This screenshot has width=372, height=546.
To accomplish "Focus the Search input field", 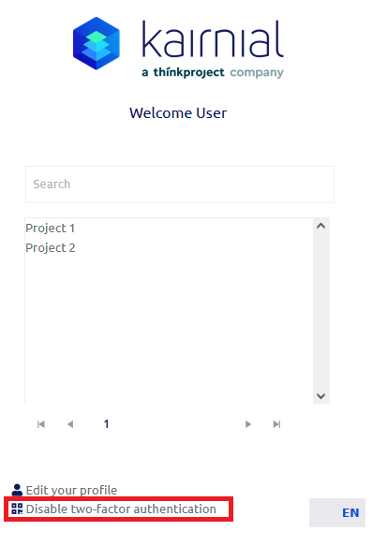I will [180, 184].
